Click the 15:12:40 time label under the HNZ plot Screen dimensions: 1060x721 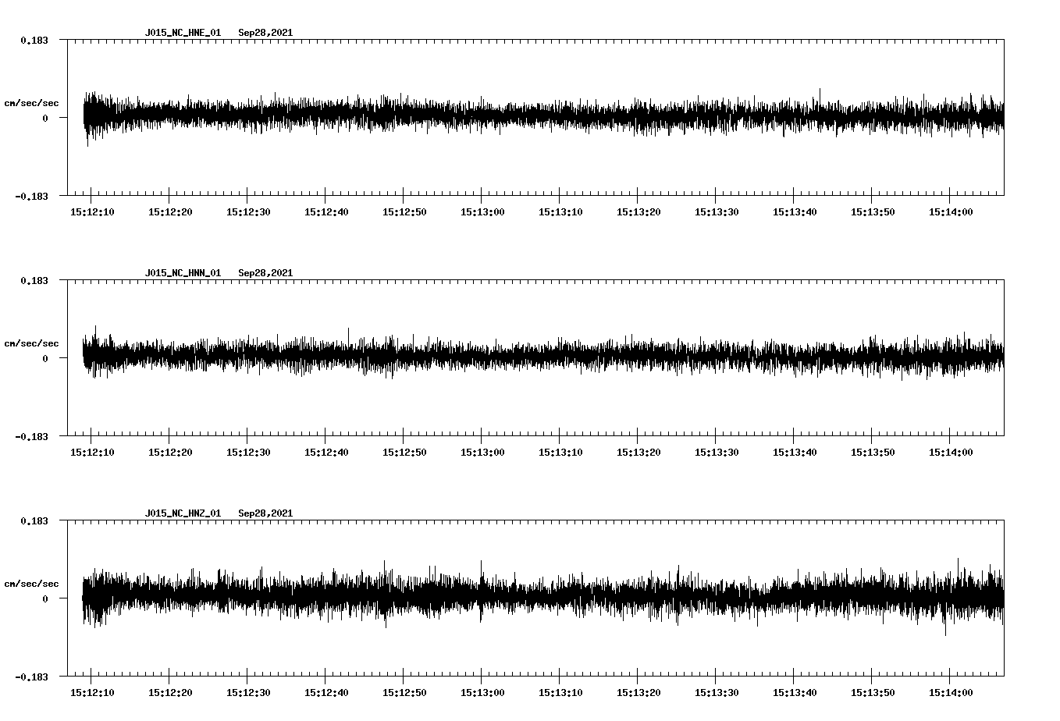click(x=326, y=692)
